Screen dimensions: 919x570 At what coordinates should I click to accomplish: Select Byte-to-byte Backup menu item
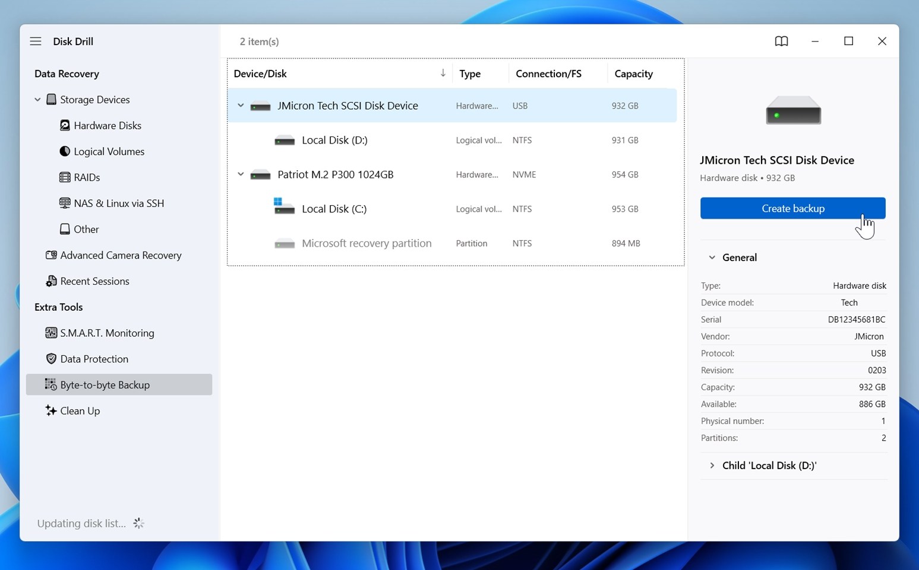[x=105, y=385]
